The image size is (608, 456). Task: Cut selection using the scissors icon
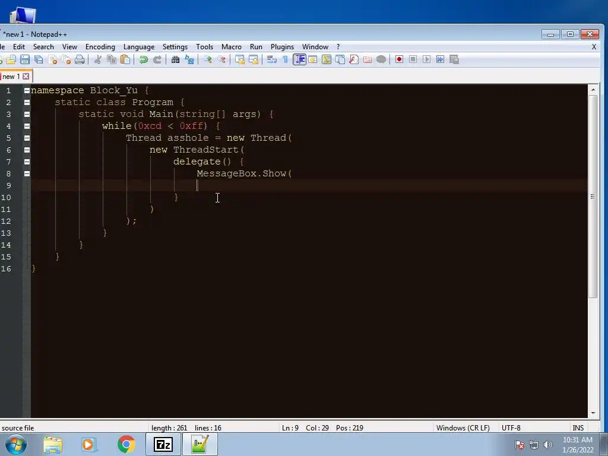tap(98, 59)
